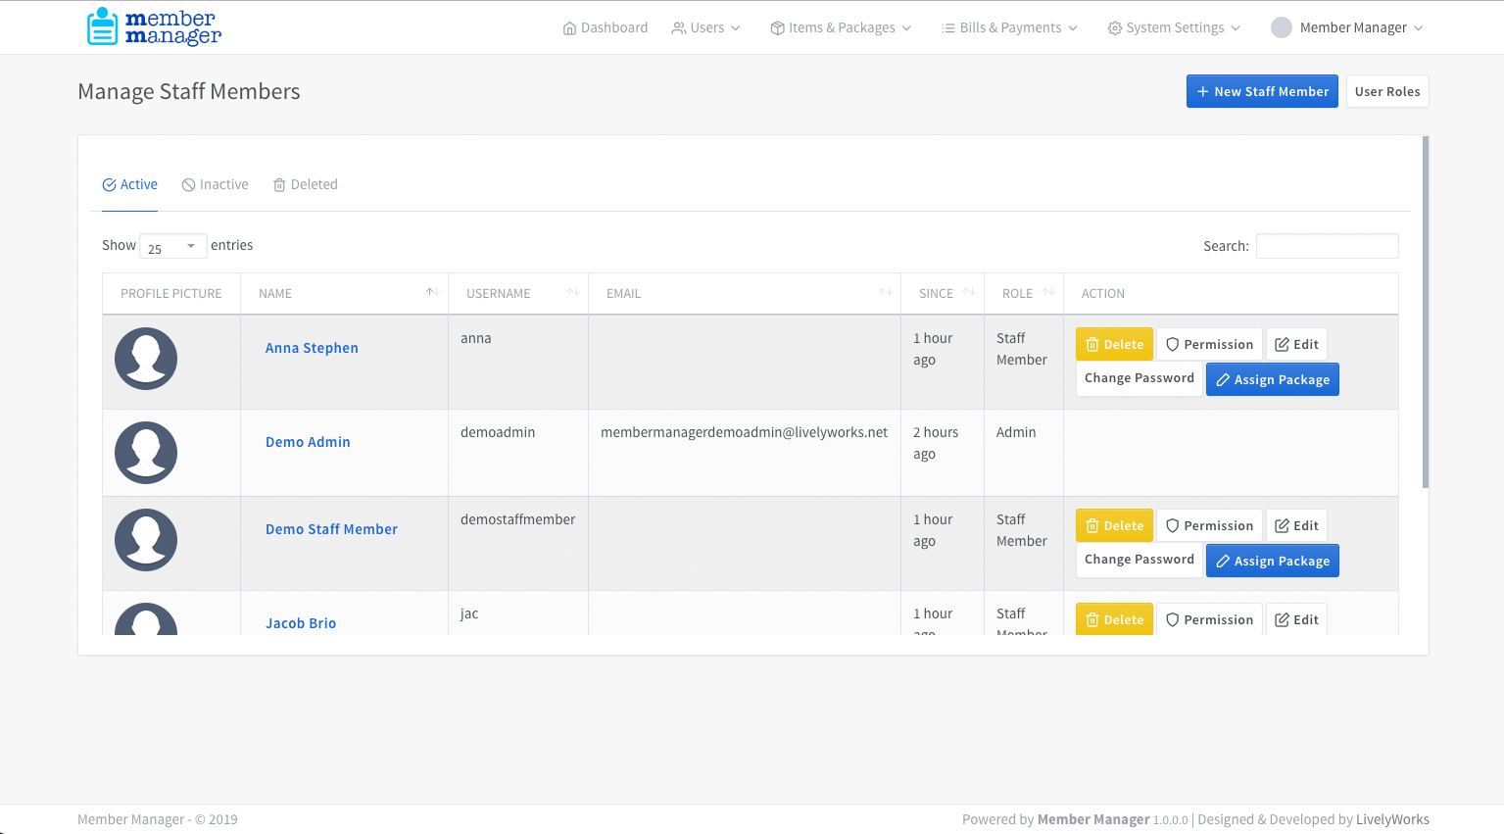Sort table by Email column arrow
1504x834 pixels.
(885, 293)
